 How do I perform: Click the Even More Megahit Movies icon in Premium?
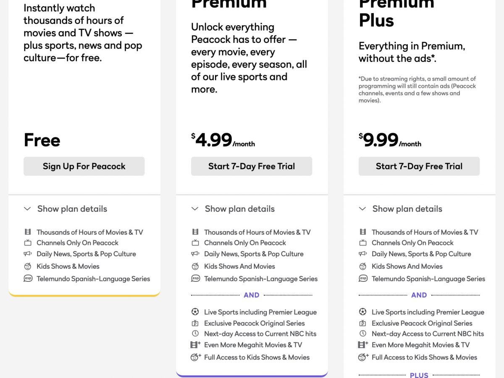(195, 345)
